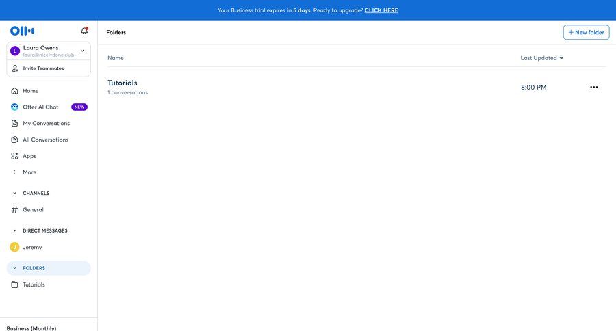Click the Invite Teammates button

[x=49, y=68]
